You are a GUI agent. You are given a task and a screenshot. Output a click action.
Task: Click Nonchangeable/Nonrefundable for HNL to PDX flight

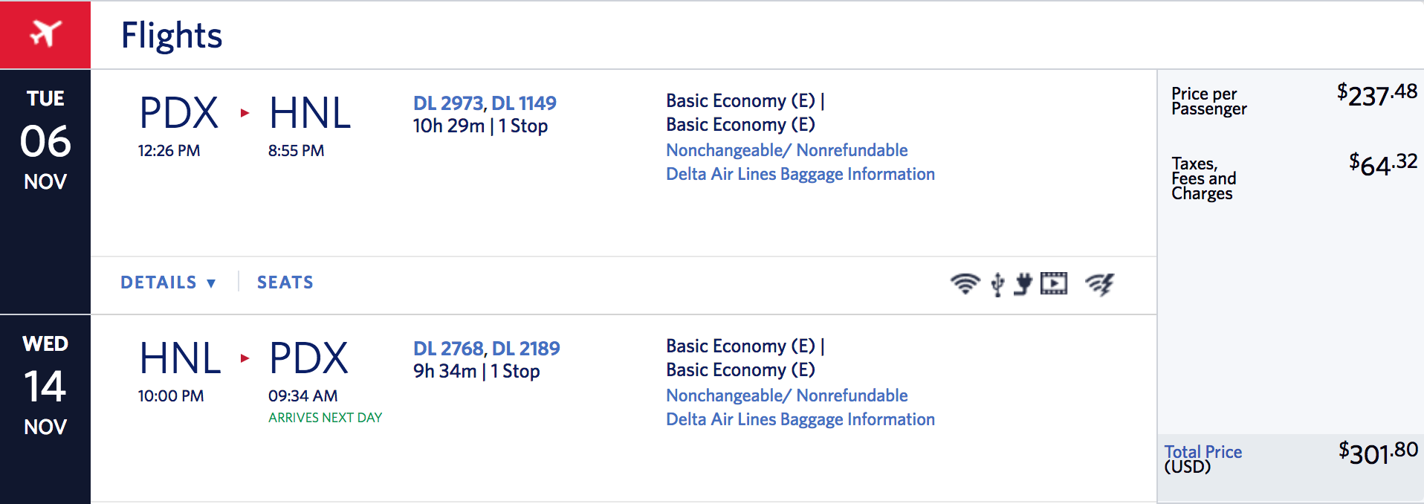(786, 395)
